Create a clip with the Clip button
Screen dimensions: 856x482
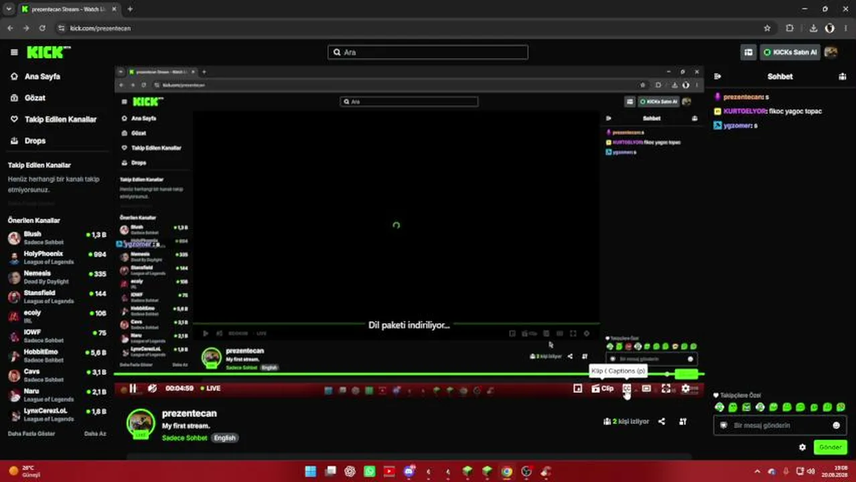602,388
